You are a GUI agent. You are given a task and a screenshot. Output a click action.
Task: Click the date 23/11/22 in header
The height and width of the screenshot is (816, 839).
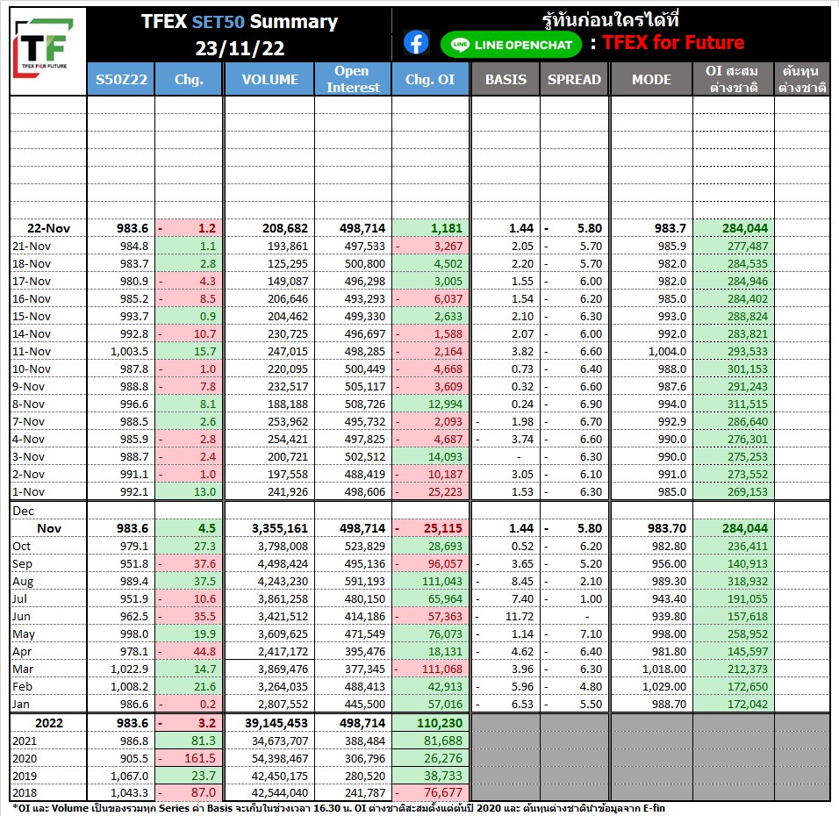[240, 48]
